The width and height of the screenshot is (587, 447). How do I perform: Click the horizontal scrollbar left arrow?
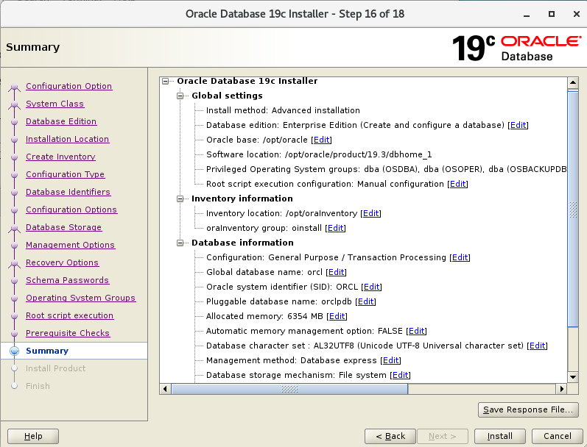[165, 389]
